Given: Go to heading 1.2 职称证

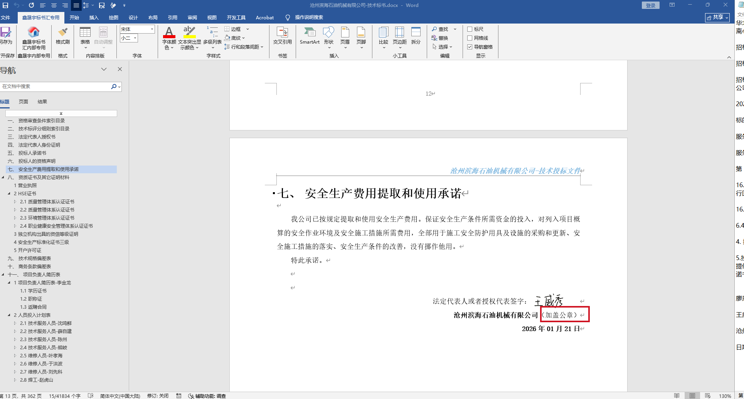Looking at the screenshot, I should (x=31, y=299).
